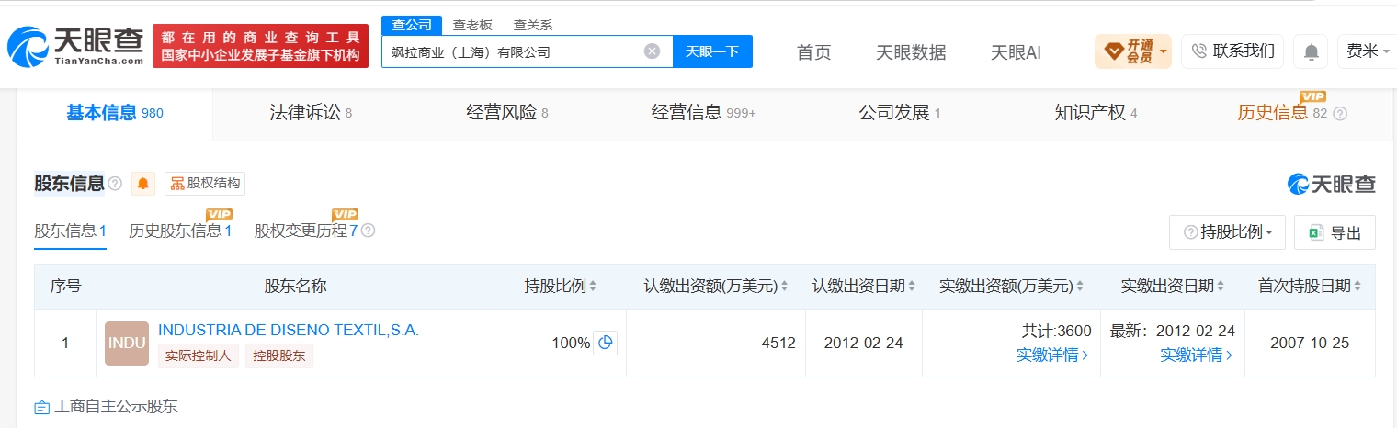The height and width of the screenshot is (428, 1397).
Task: Open 股权结构 equity structure button
Action: (205, 184)
